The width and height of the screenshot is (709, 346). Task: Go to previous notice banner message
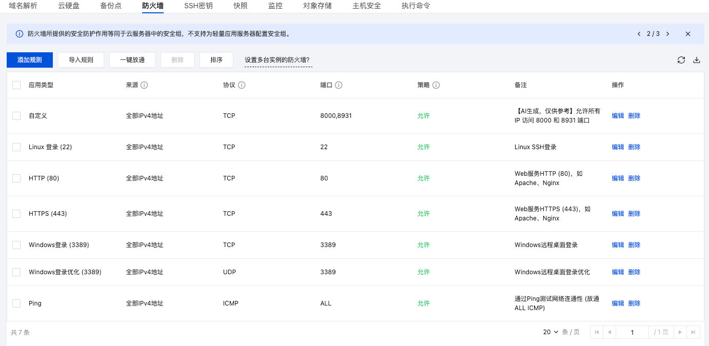pyautogui.click(x=639, y=34)
